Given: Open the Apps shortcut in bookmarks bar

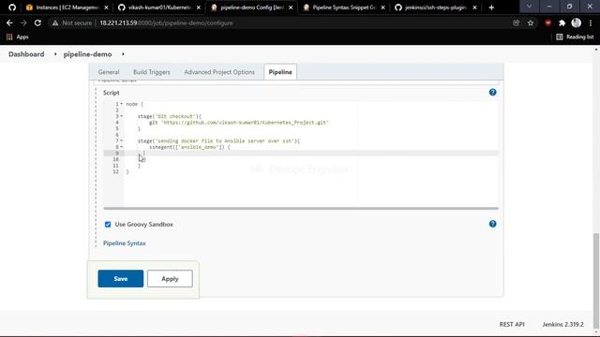Looking at the screenshot, I should (18, 37).
